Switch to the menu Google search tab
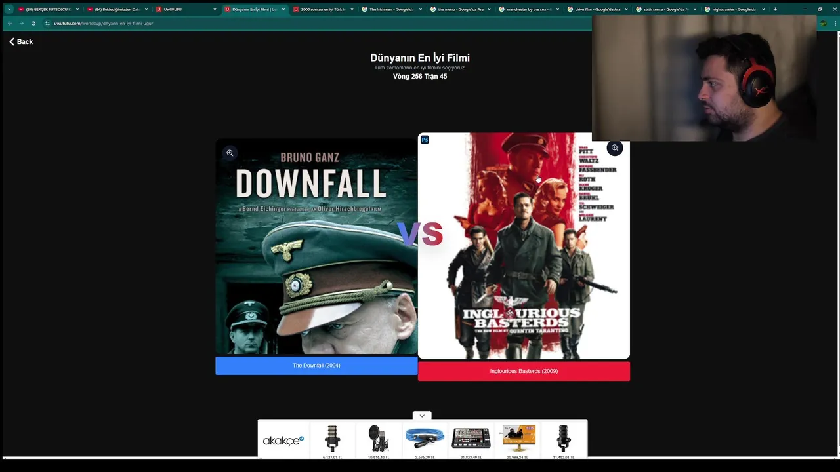This screenshot has height=472, width=840. (459, 9)
